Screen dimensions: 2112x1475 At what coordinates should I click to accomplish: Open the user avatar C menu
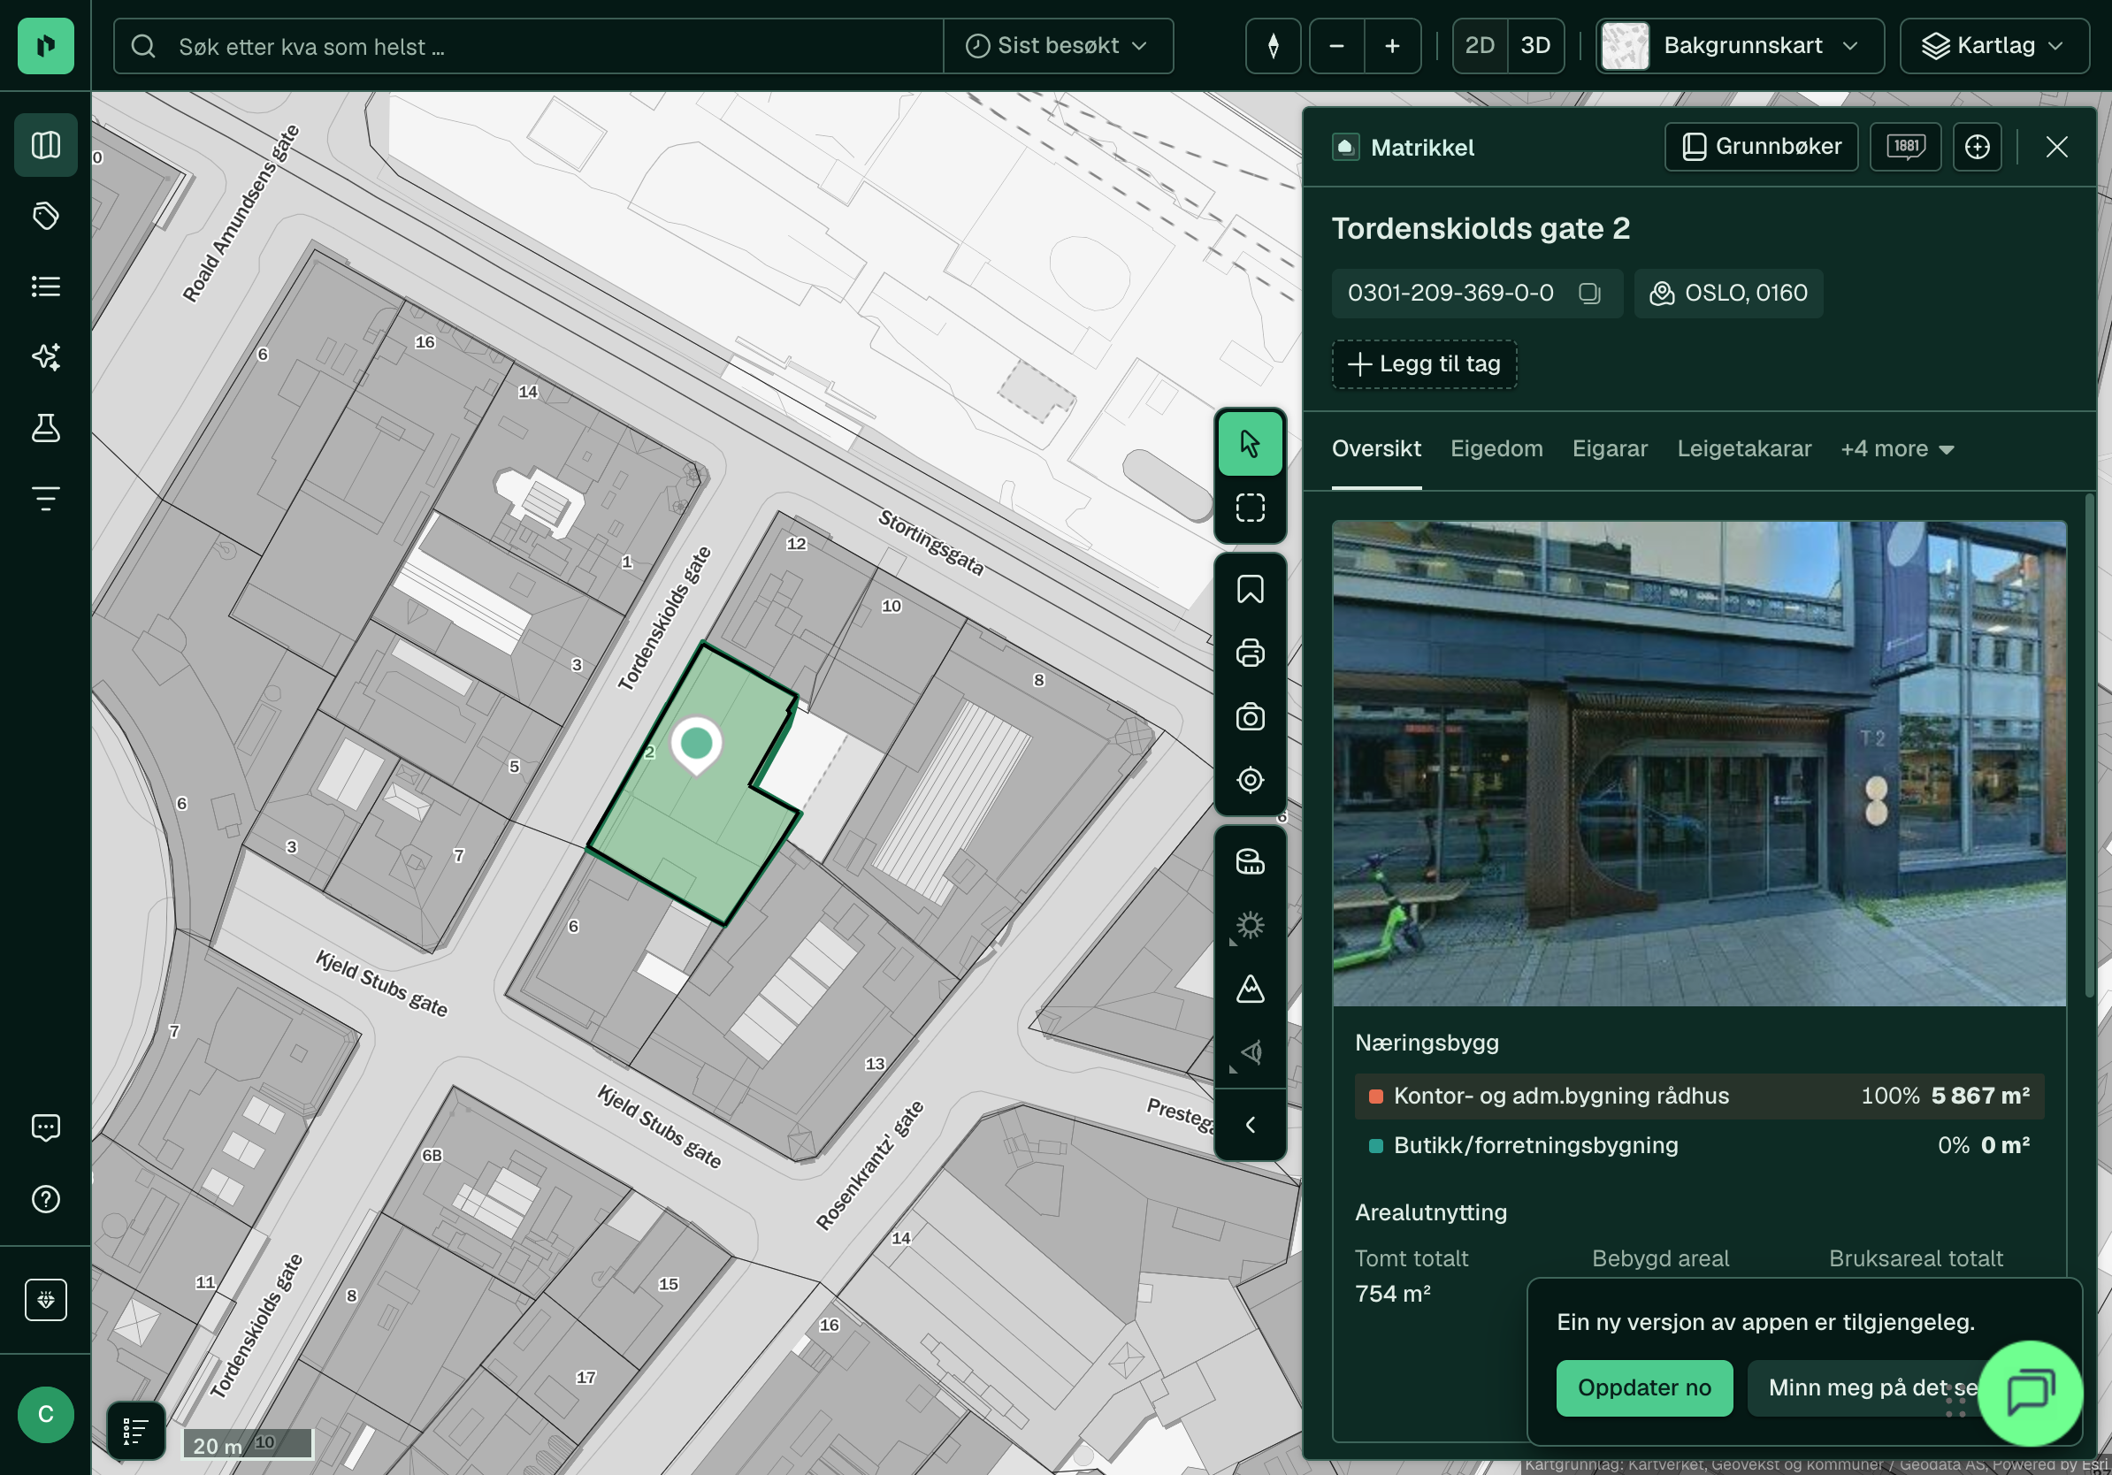45,1414
